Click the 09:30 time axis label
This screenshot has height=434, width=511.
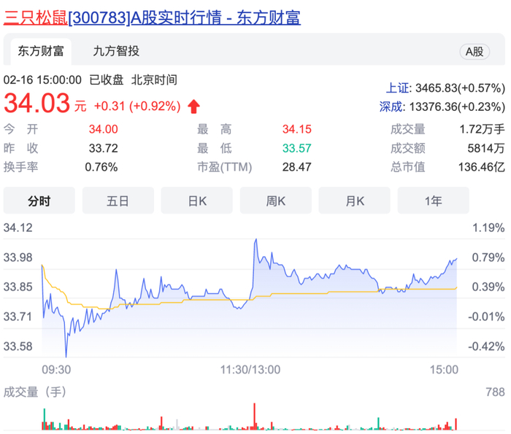click(x=56, y=370)
